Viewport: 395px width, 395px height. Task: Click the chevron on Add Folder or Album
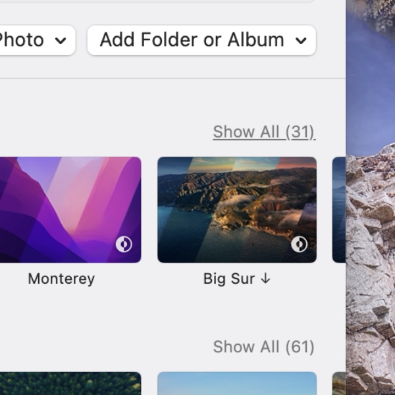coord(301,40)
